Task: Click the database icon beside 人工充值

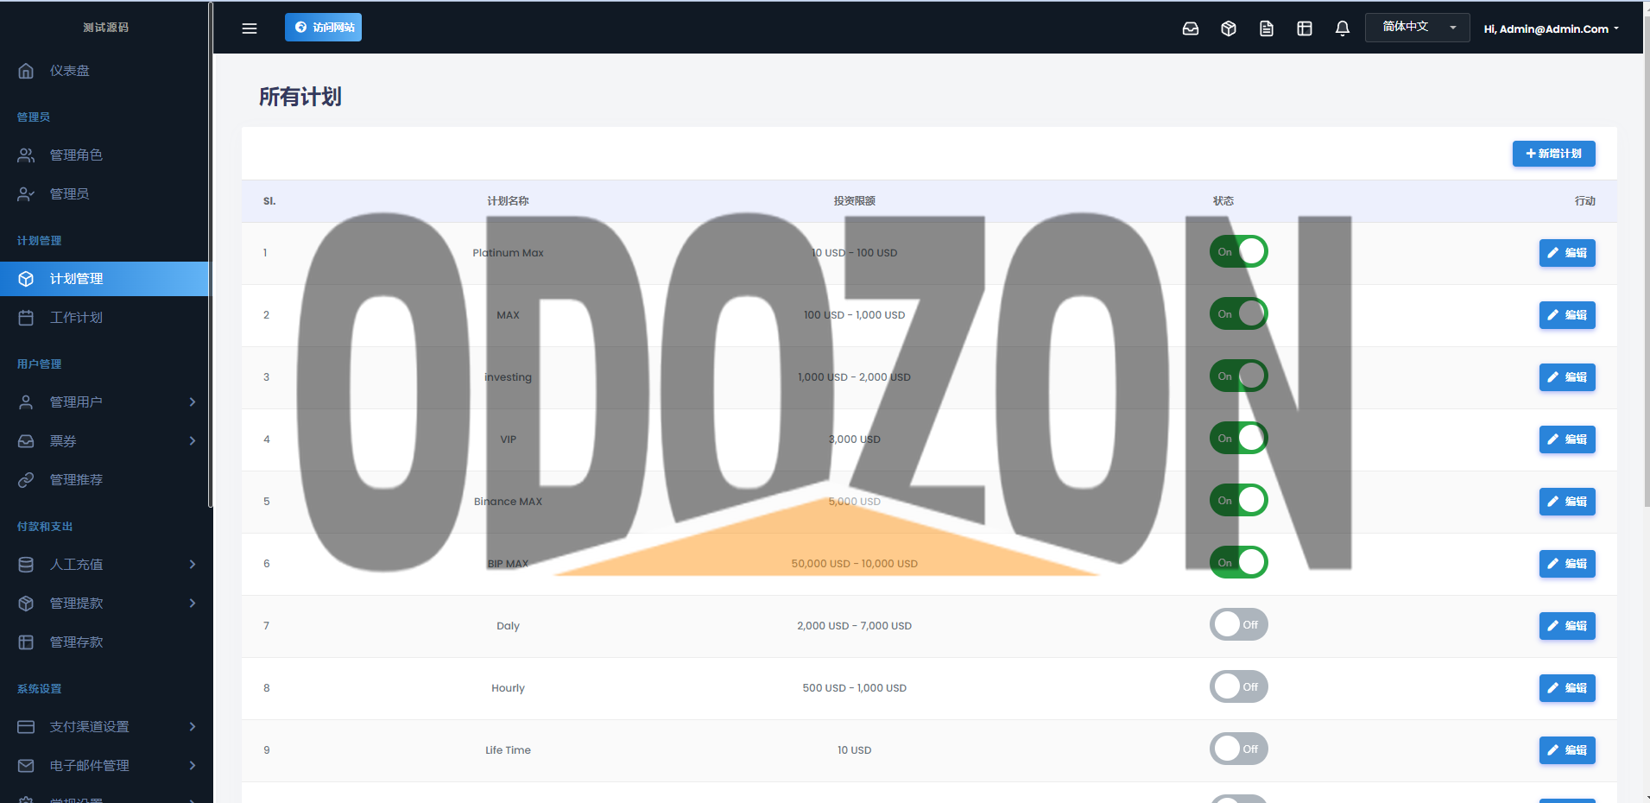Action: [x=26, y=565]
